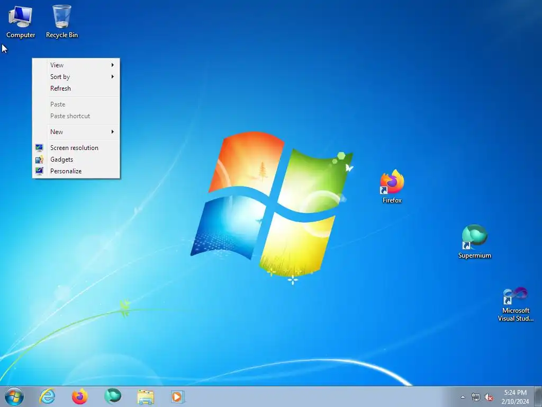Show hidden tray icons arrow

463,397
